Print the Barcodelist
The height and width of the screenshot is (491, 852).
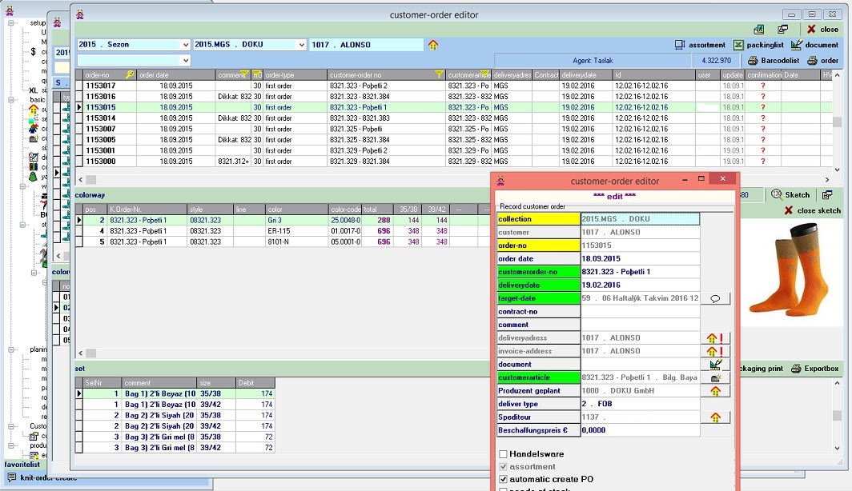tap(774, 61)
